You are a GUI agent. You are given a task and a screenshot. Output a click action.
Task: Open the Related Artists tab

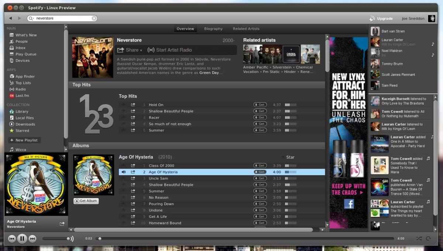(x=246, y=28)
